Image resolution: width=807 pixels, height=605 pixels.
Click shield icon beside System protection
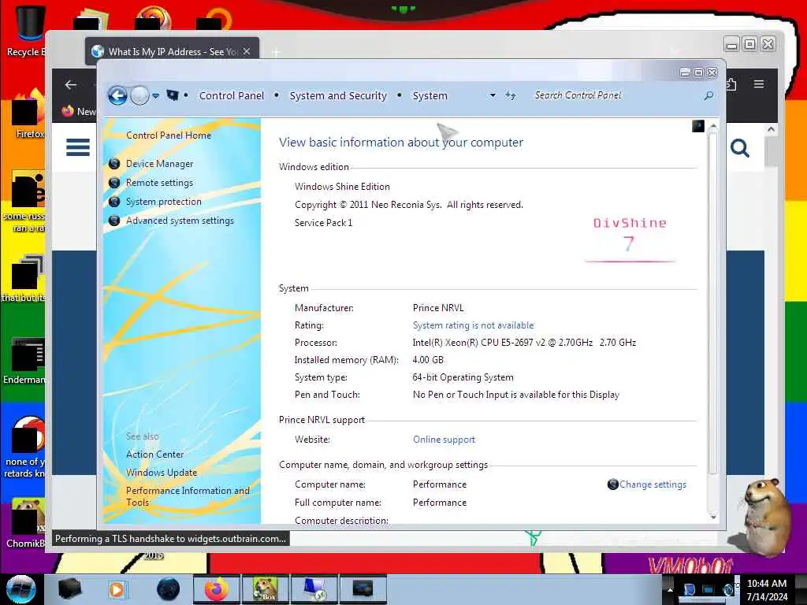tap(114, 202)
